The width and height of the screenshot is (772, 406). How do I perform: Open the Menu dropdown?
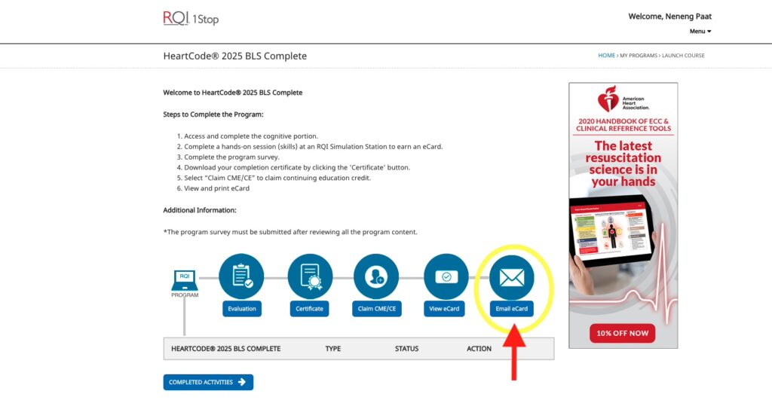tap(700, 31)
